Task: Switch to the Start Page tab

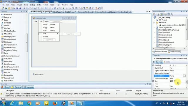Action: (x=57, y=12)
